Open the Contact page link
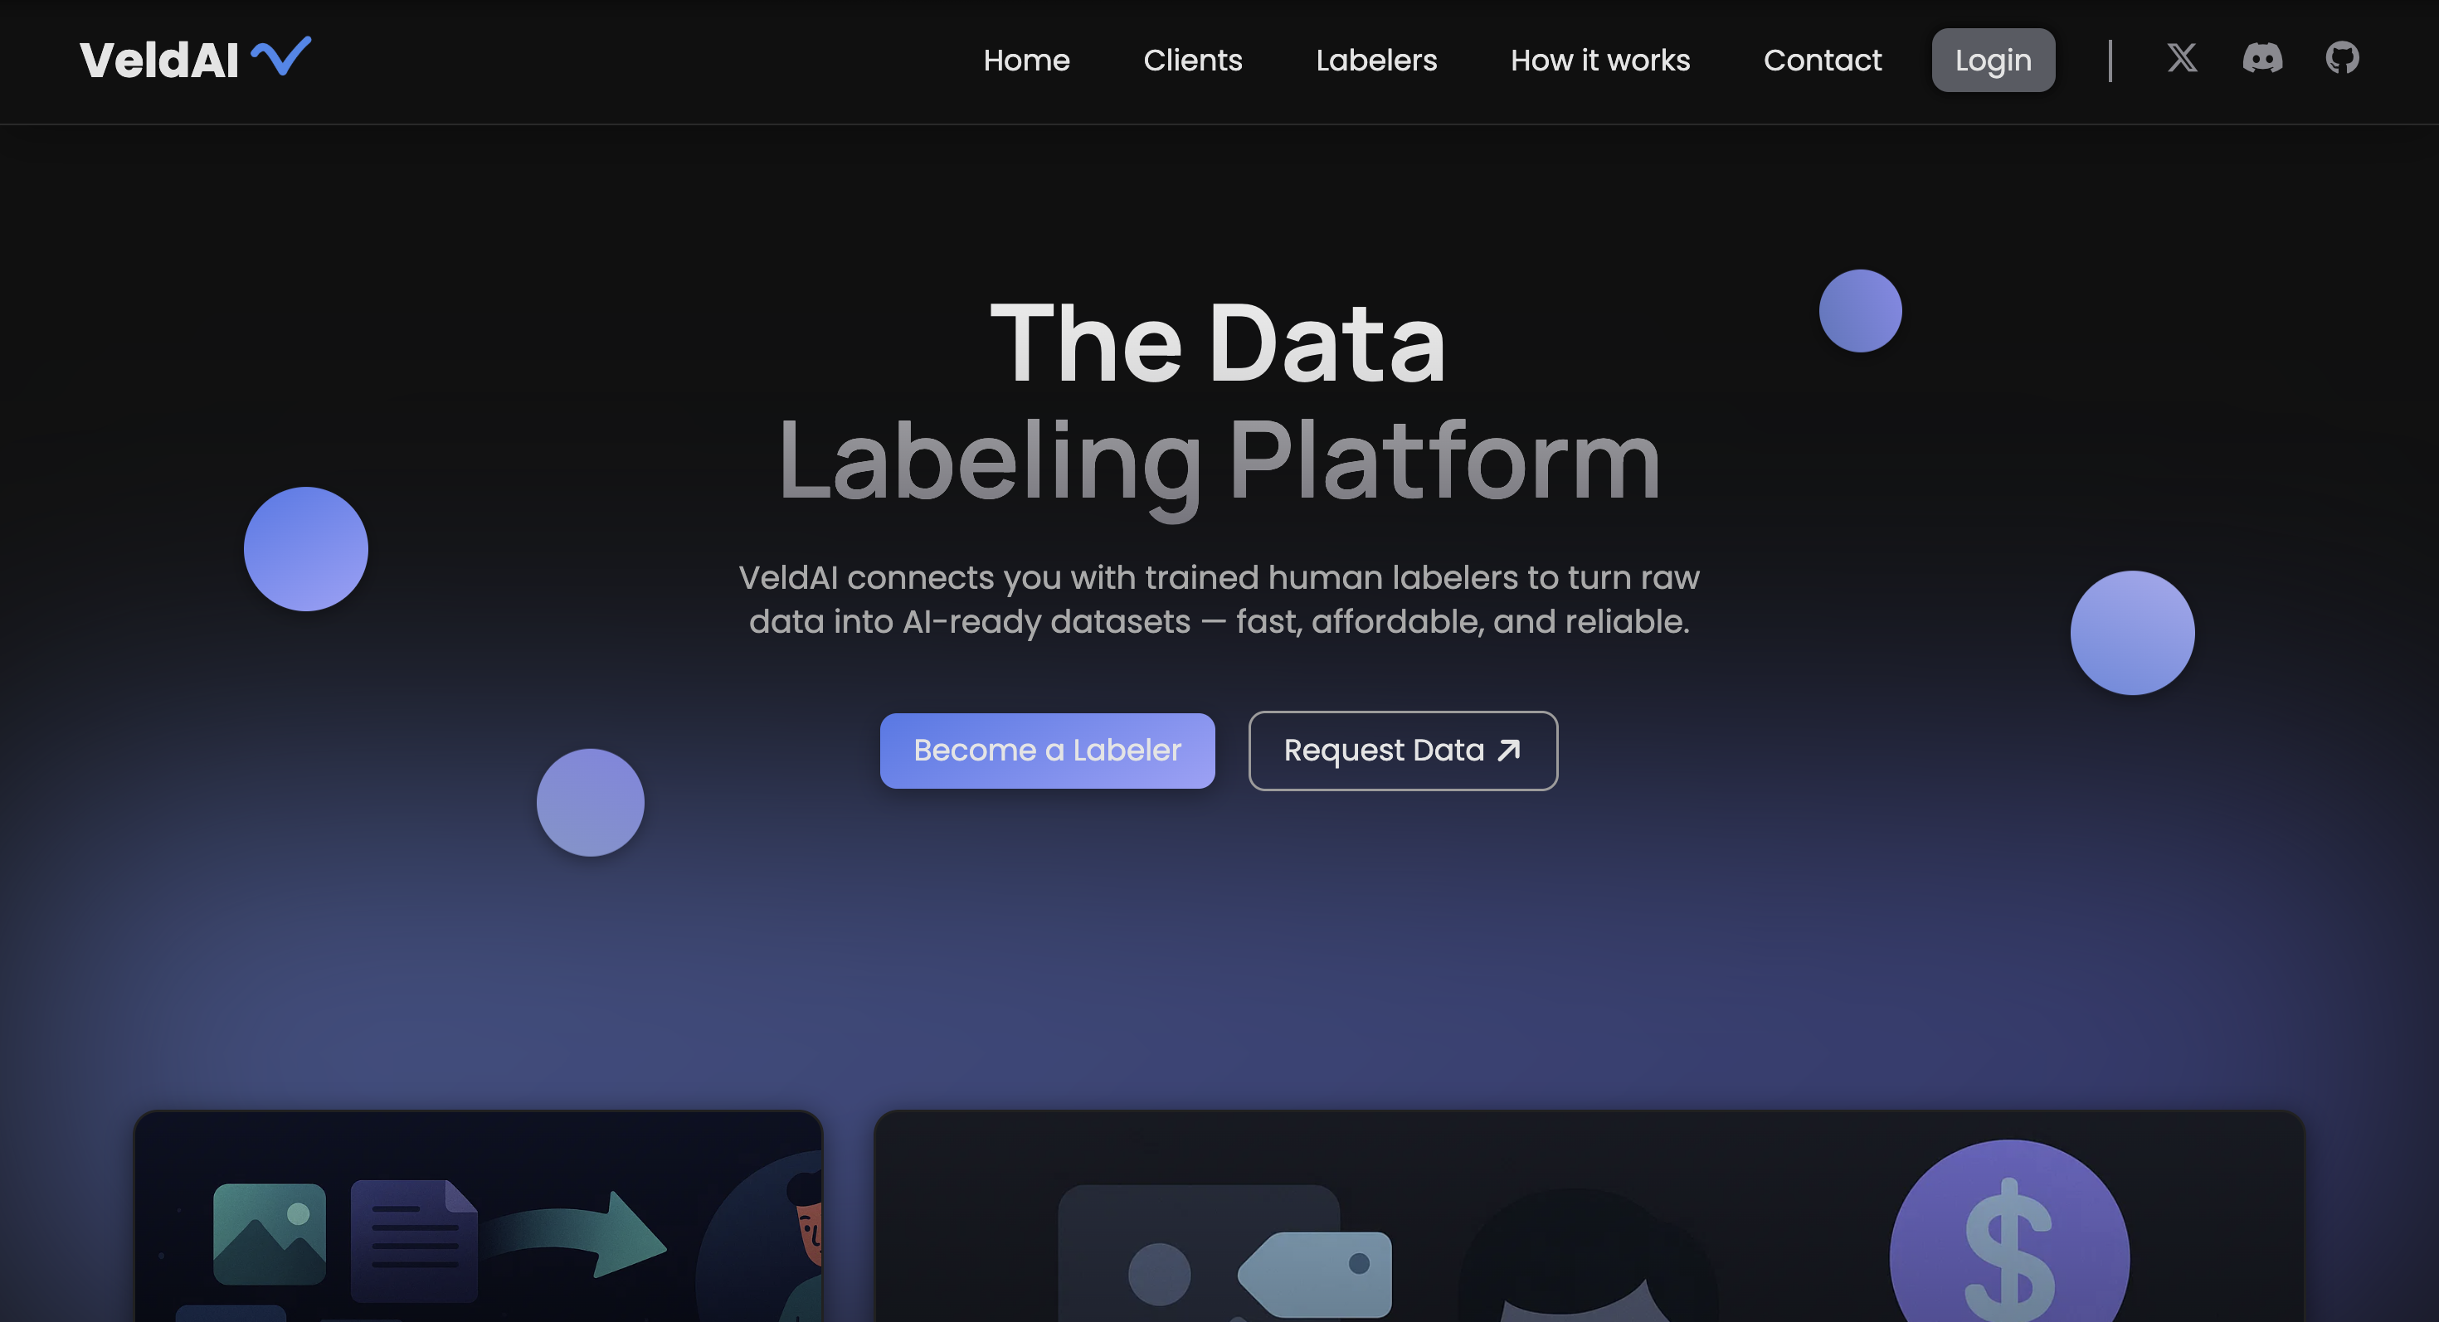Screen dimensions: 2439x1322 [1822, 61]
